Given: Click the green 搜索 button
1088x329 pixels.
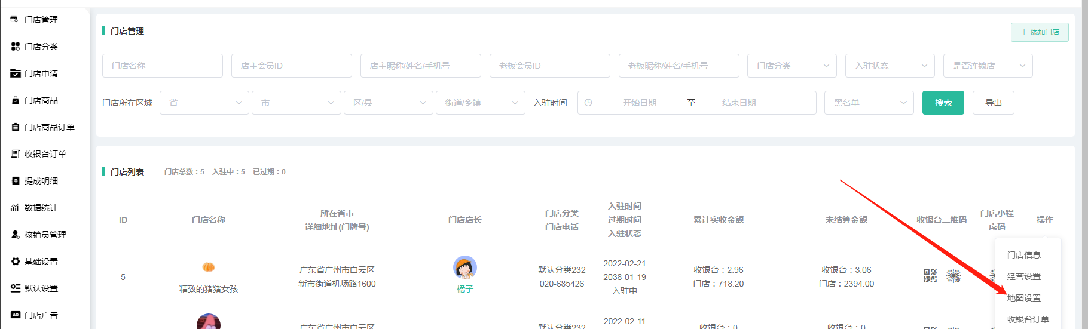Looking at the screenshot, I should tap(943, 103).
